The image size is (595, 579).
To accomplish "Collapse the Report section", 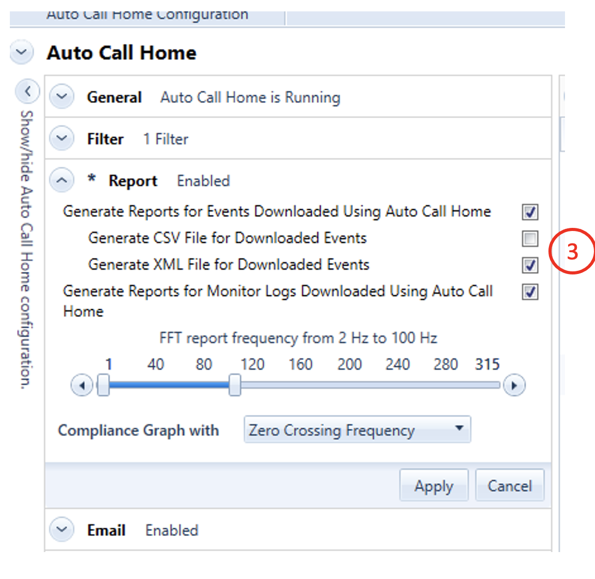I will 62,181.
